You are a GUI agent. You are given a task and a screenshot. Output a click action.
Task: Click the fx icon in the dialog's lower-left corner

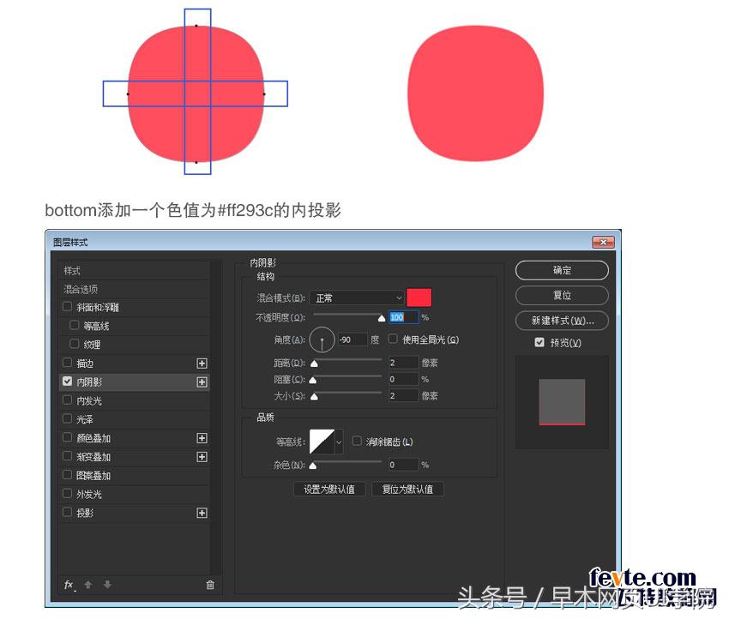pos(68,586)
